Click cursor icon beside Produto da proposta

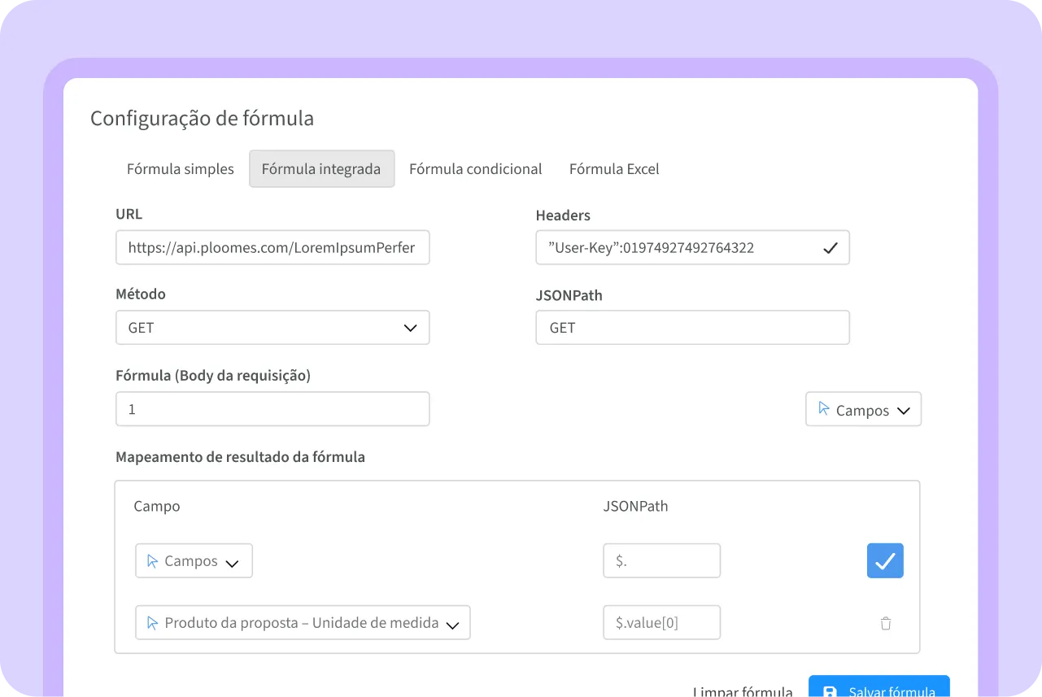(x=152, y=622)
